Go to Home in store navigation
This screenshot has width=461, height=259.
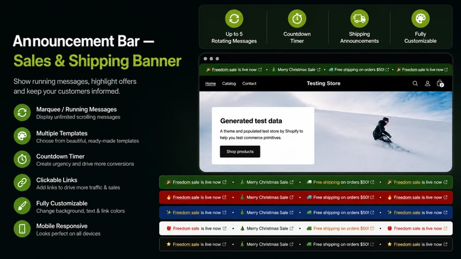210,83
